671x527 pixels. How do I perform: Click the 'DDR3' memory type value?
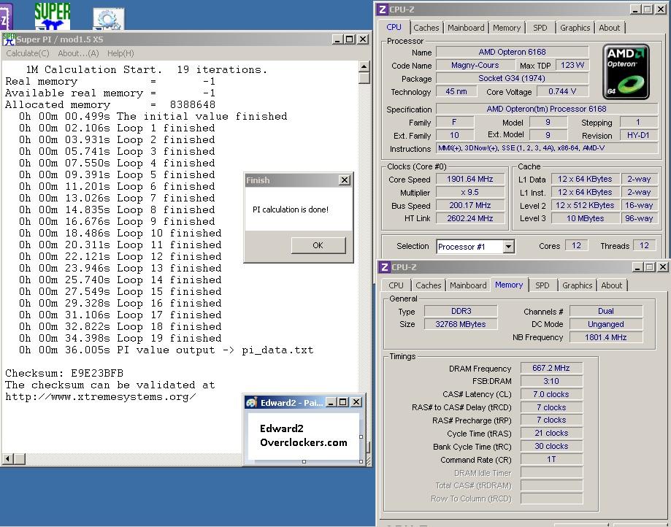pyautogui.click(x=461, y=311)
